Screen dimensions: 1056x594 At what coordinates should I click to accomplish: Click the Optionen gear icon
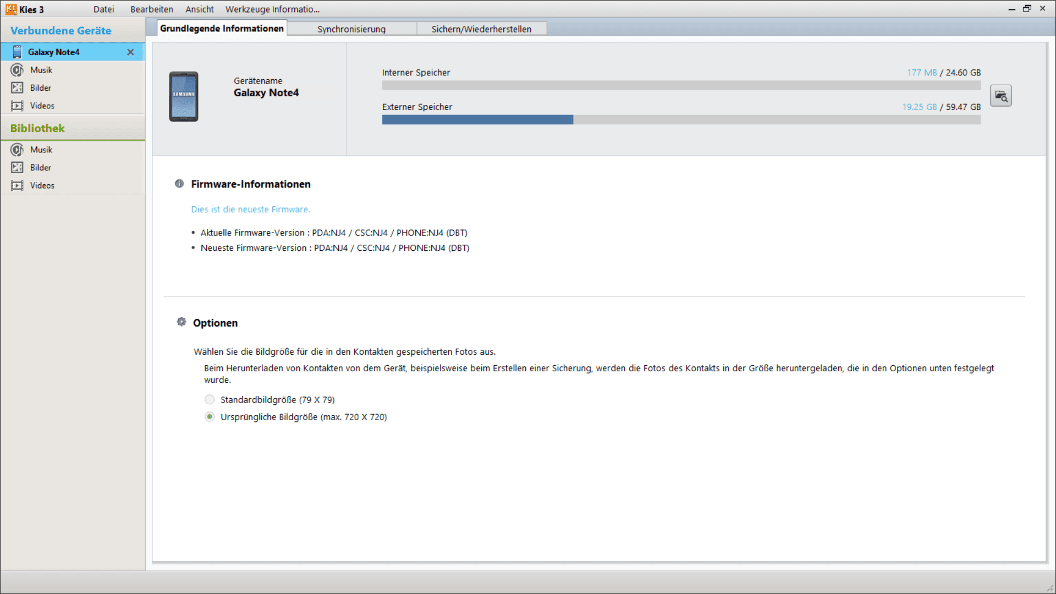(x=182, y=322)
